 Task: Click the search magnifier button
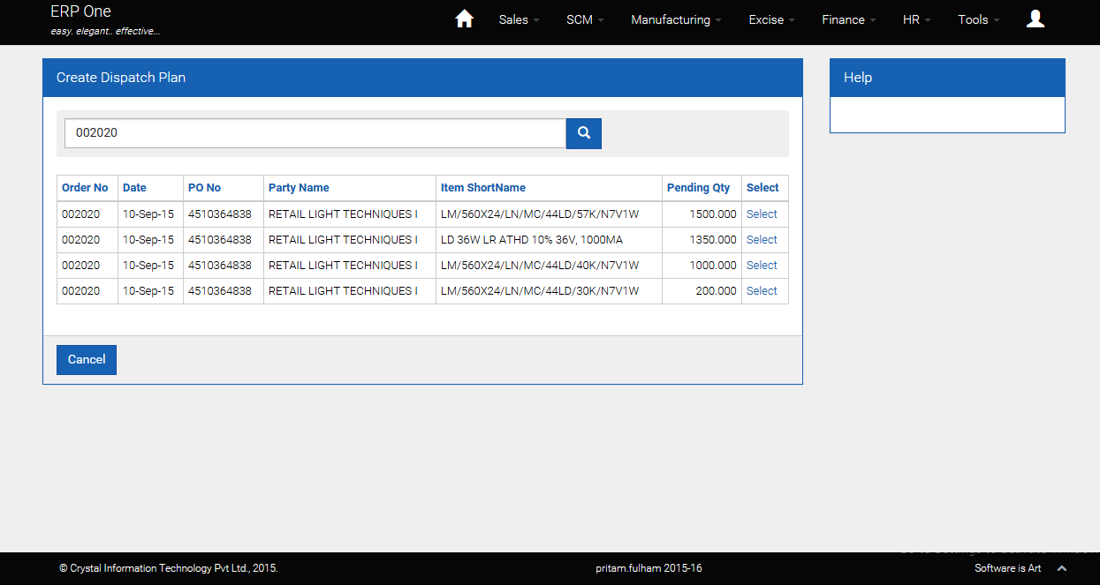584,133
